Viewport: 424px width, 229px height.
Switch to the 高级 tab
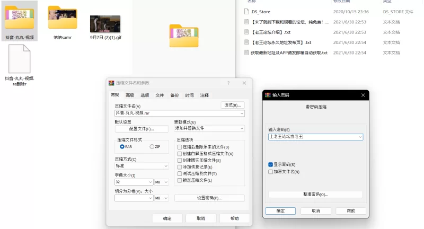[x=130, y=95]
